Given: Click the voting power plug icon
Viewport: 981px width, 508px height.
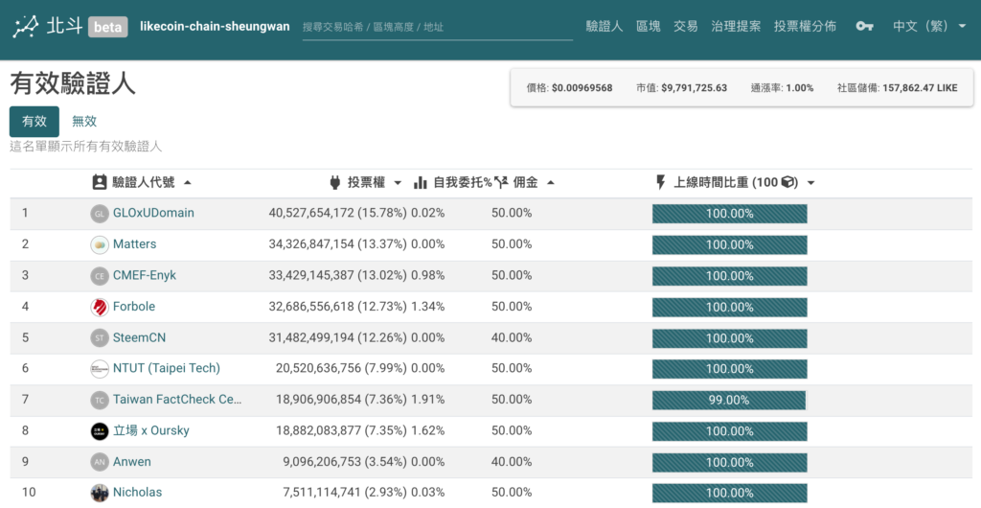Looking at the screenshot, I should click(x=335, y=183).
